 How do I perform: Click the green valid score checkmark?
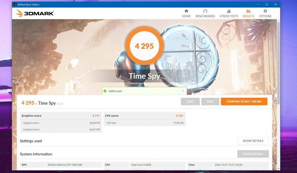click(105, 91)
